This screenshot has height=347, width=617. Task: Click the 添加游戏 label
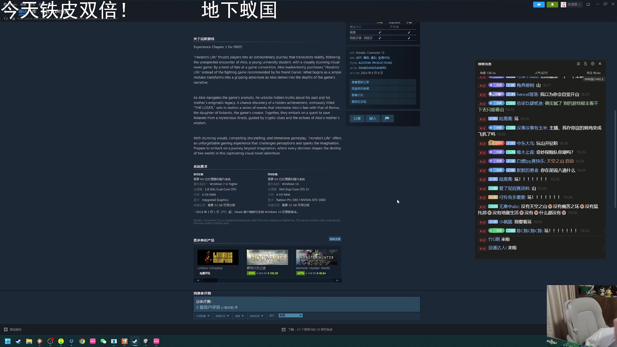coord(15,330)
